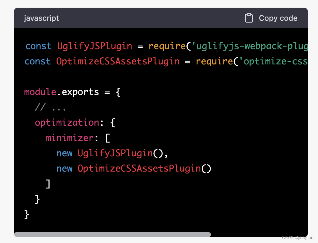318x243 pixels.
Task: Click the OptimizeCSSAssetsPlugin variable name
Action: click(x=118, y=61)
